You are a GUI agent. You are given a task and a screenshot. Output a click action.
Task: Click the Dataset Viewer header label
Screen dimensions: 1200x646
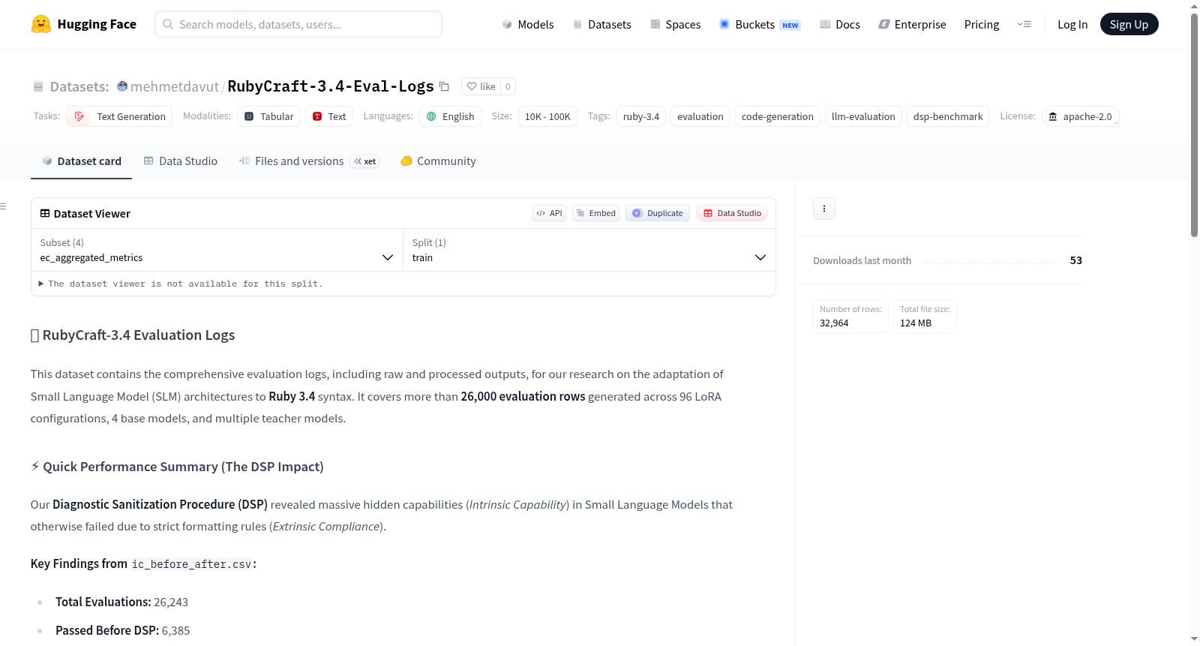[x=85, y=214]
